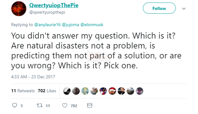Open the @elonmusk mention link

click(92, 25)
